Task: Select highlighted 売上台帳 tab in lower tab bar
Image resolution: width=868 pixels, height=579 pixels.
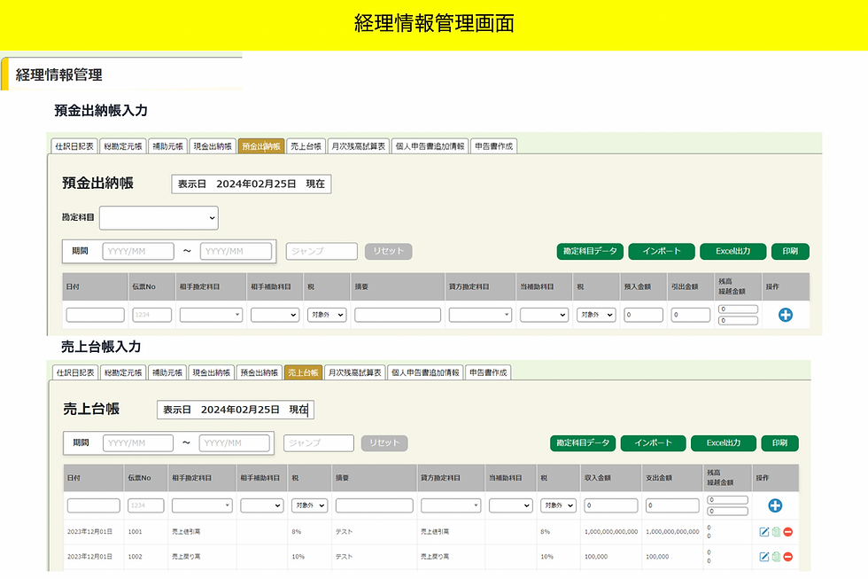Action: point(303,372)
